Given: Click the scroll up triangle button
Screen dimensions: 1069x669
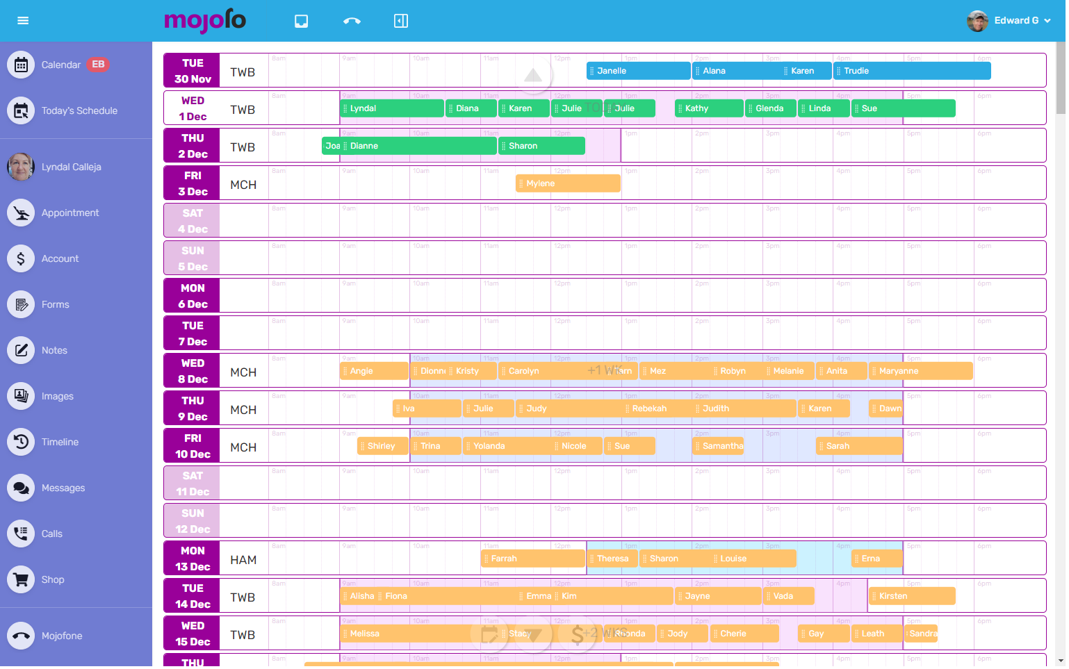Looking at the screenshot, I should tap(533, 75).
